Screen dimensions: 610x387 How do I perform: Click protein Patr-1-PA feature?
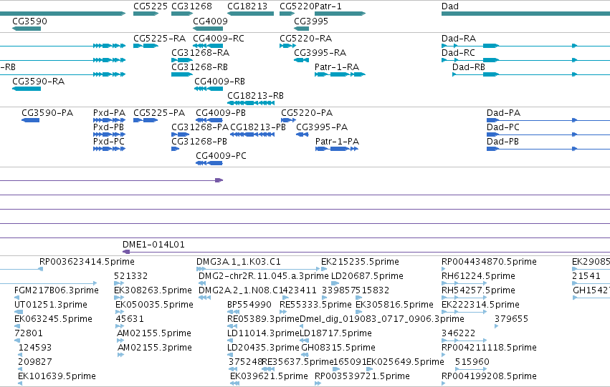337,149
